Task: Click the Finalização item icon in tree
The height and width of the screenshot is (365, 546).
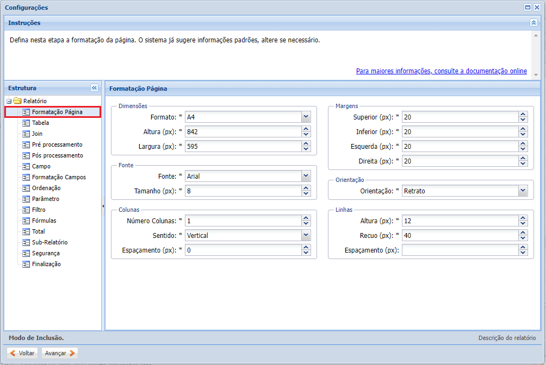Action: point(26,264)
